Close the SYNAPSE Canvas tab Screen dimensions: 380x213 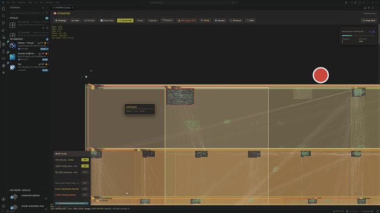tap(73, 8)
